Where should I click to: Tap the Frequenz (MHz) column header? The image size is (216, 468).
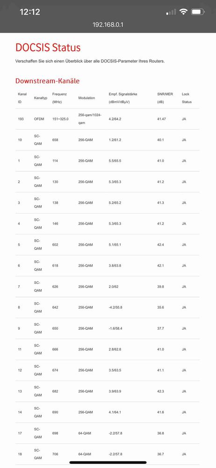click(x=59, y=98)
